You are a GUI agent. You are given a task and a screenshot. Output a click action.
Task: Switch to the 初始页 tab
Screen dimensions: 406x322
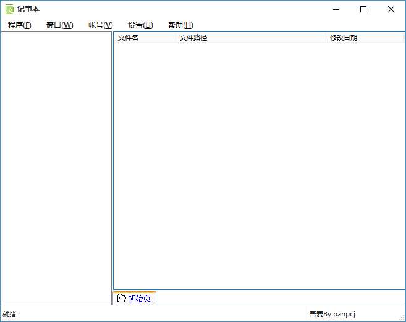[134, 299]
